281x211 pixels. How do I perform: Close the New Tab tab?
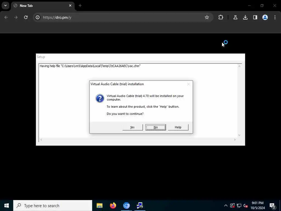coord(70,5)
